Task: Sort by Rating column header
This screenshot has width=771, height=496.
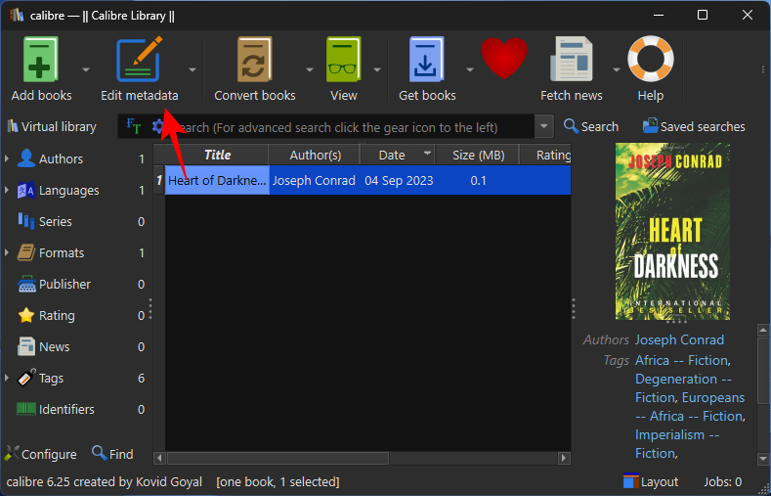Action: point(546,155)
